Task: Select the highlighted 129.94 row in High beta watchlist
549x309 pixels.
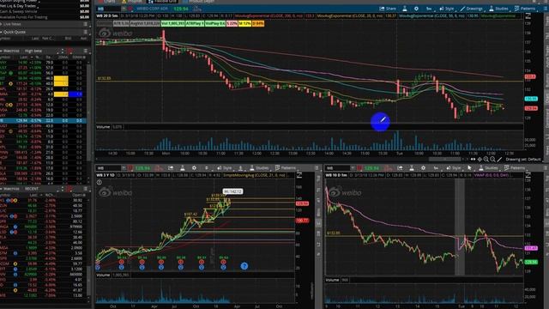Action: click(43, 120)
